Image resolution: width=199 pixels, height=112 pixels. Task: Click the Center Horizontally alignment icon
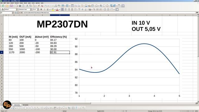[66, 9]
